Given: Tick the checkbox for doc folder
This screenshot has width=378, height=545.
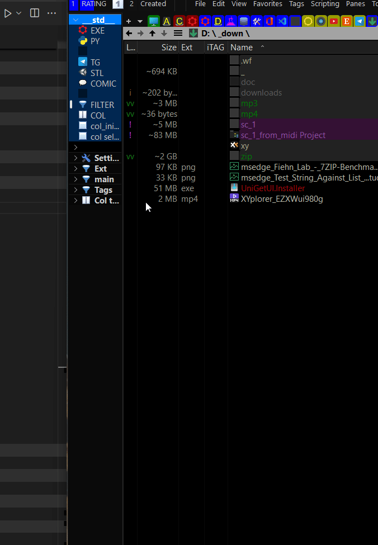Looking at the screenshot, I should click(234, 82).
